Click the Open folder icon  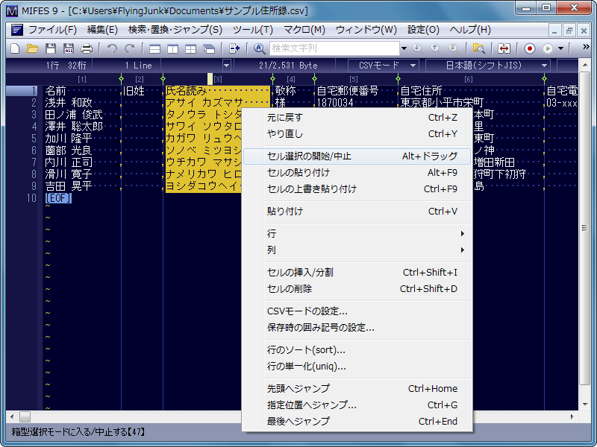pyautogui.click(x=32, y=48)
